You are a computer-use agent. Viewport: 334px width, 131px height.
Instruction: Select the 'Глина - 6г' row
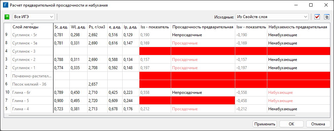[x=167, y=92]
